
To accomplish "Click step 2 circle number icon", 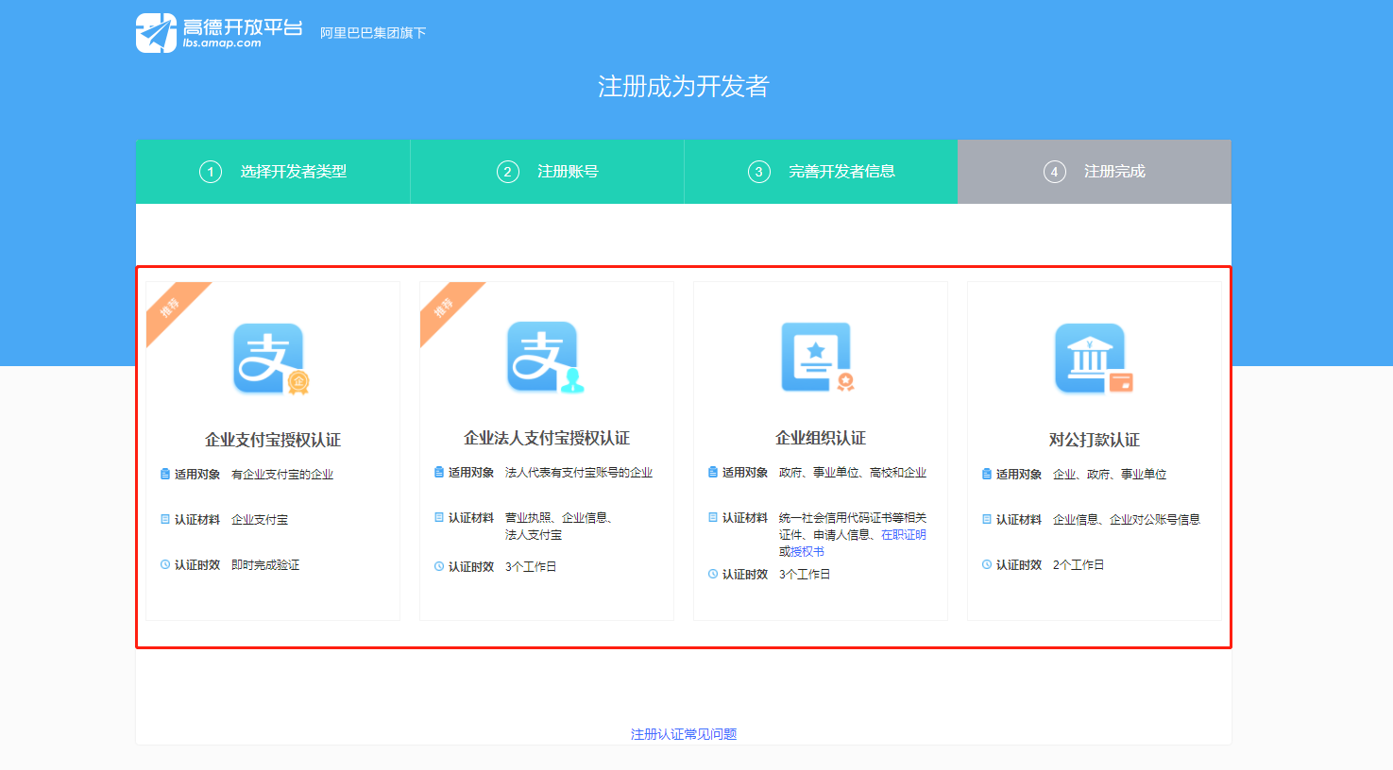I will pyautogui.click(x=508, y=172).
